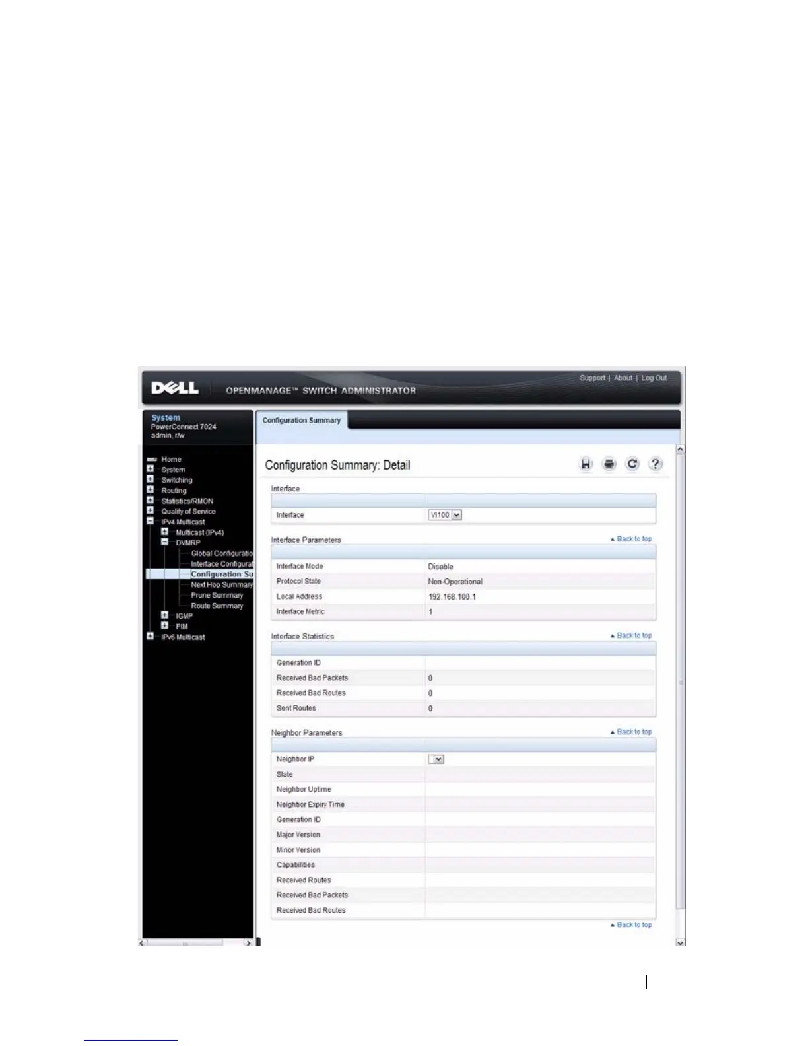This screenshot has width=808, height=1046.
Task: Collapse the IPv4 Multicast tree node
Action: [x=150, y=521]
